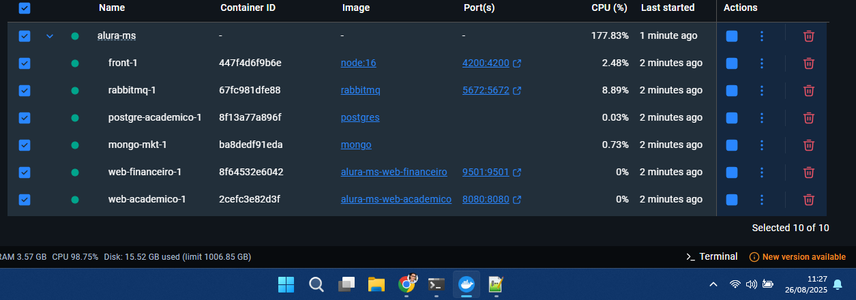Open Docker Desktop from the taskbar
The height and width of the screenshot is (300, 856).
467,284
